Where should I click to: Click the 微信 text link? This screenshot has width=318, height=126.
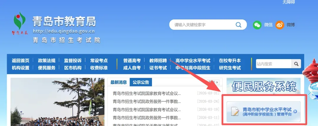[x=268, y=25]
